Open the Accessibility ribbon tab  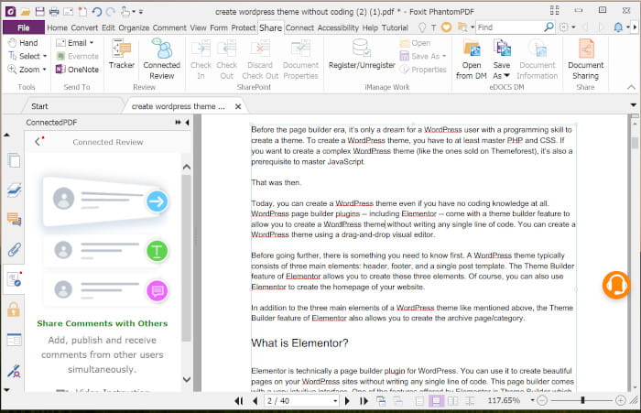tap(338, 27)
